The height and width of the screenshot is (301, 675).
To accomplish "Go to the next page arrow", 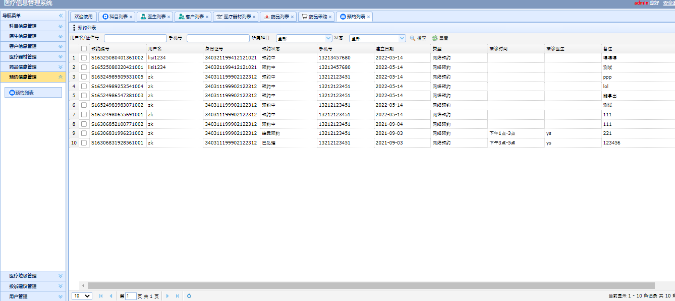I will (167, 296).
